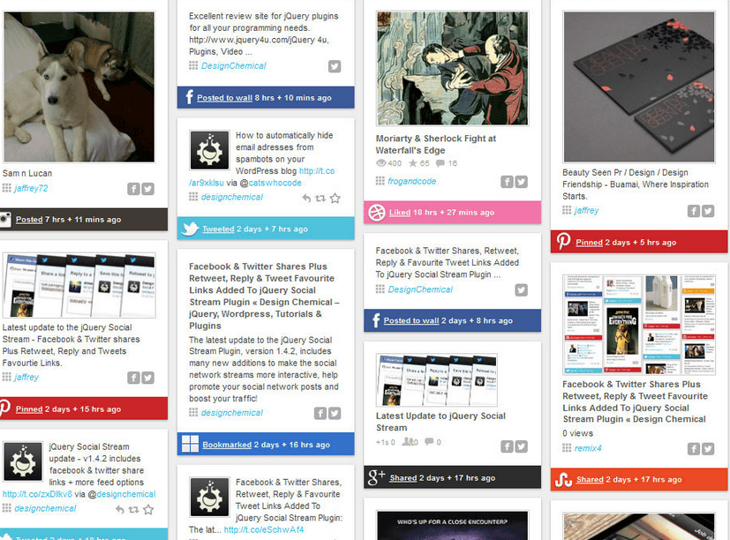The height and width of the screenshot is (540, 730).
Task: Click Twitter share icon under Sam n Lucan
Action: pos(148,189)
